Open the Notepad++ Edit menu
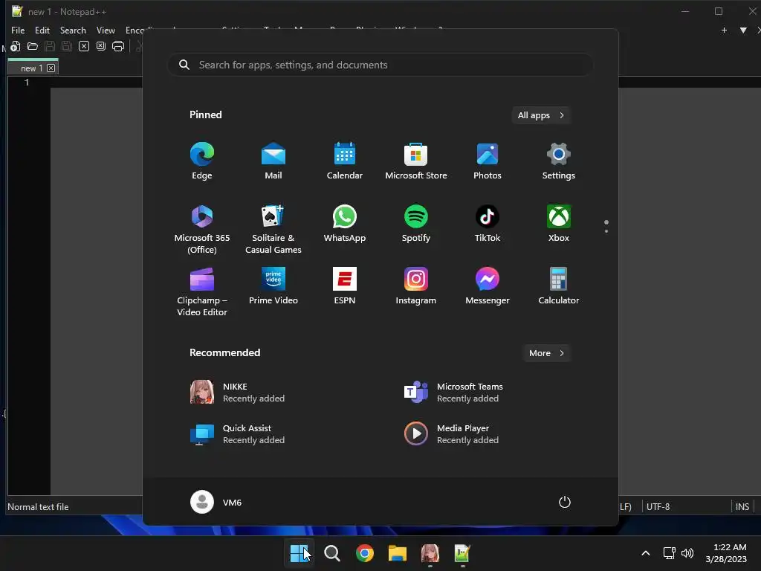 [x=42, y=30]
